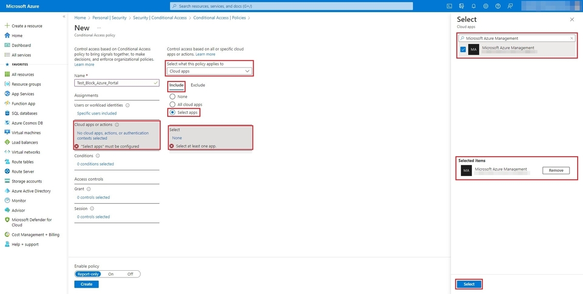Open the policy applies to dropdown
The width and height of the screenshot is (583, 294).
(210, 71)
